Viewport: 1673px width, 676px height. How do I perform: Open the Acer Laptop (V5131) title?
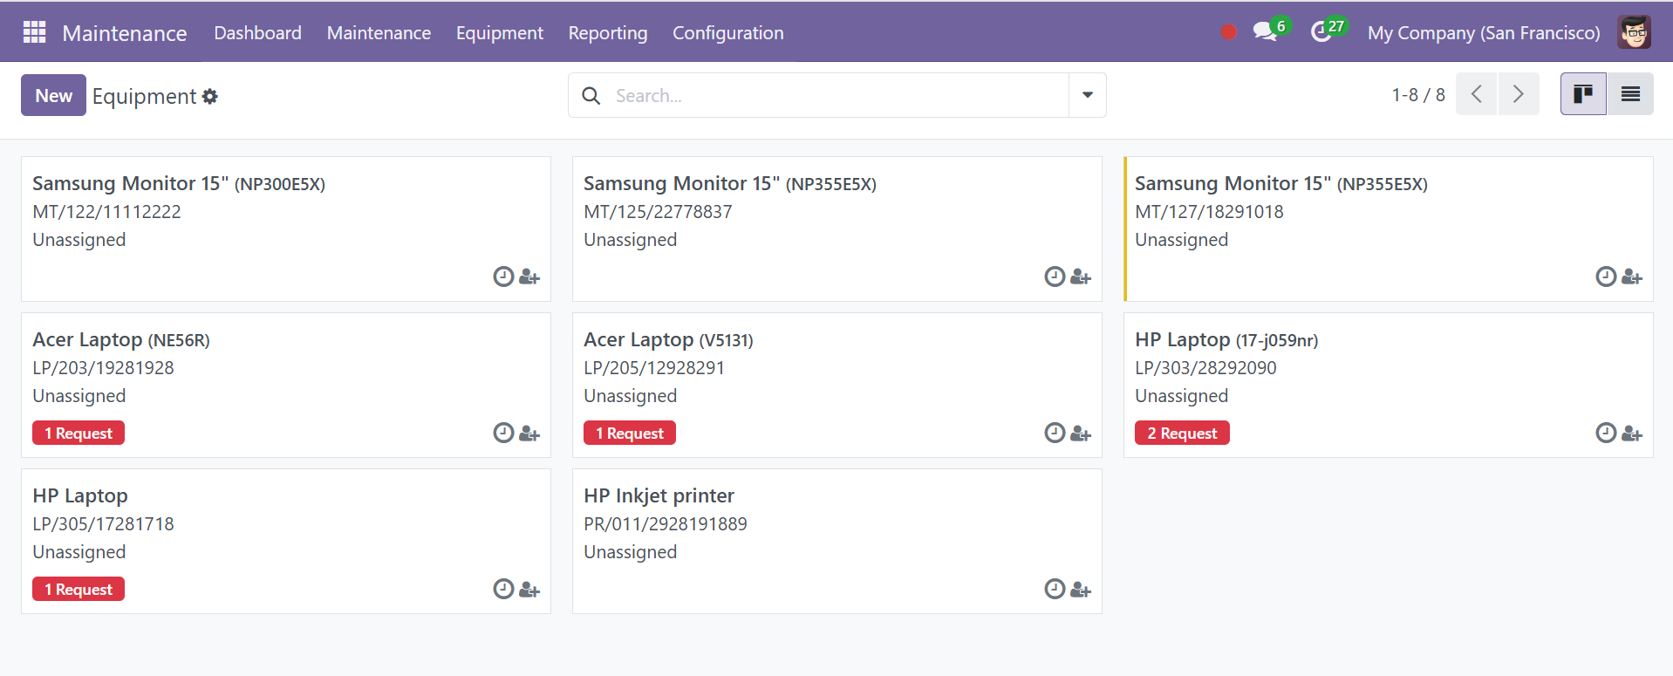point(668,339)
